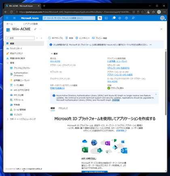
Task: Open the client credentials certificate/secret link
Action: pyautogui.click(x=117, y=61)
